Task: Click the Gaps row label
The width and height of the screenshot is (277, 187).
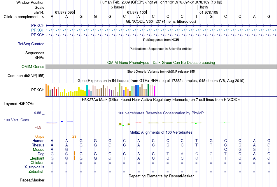Action: pos(40,137)
